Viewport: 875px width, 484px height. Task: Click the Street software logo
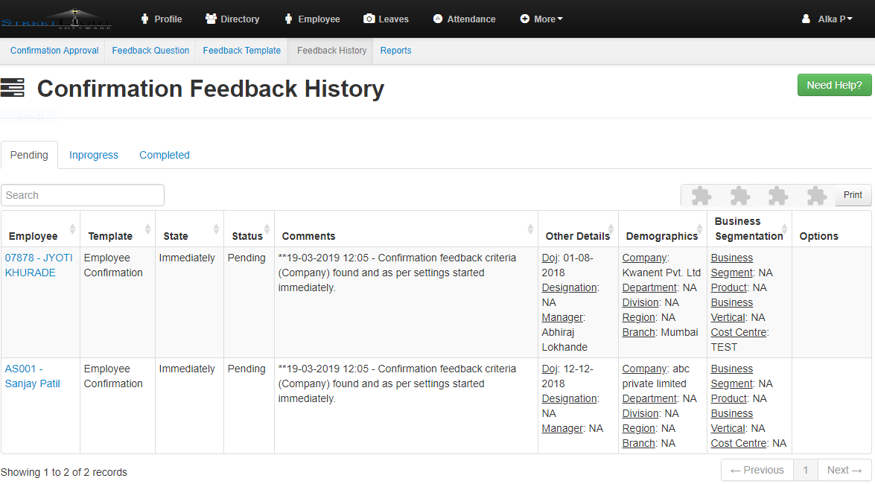click(56, 19)
